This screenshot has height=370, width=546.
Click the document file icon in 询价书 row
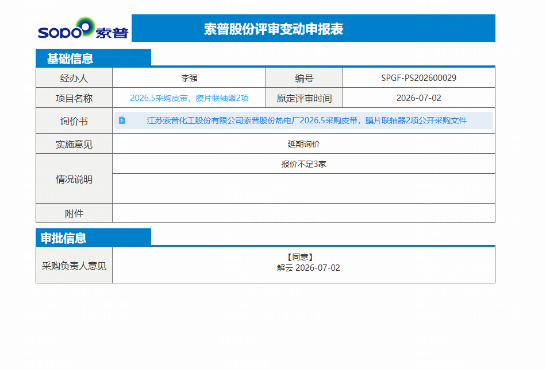point(122,120)
